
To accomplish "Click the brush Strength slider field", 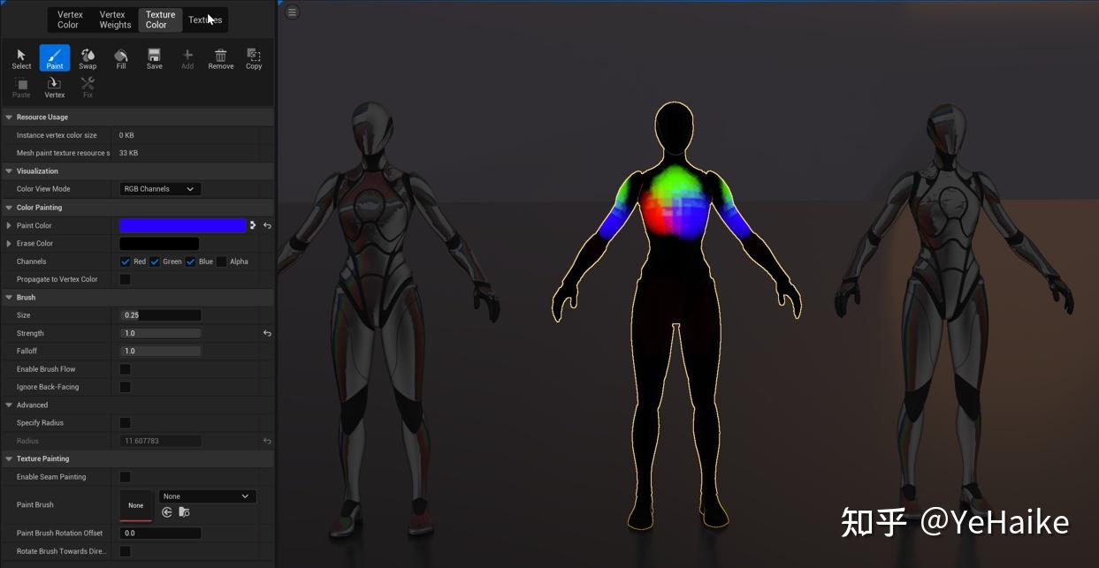I will [161, 333].
